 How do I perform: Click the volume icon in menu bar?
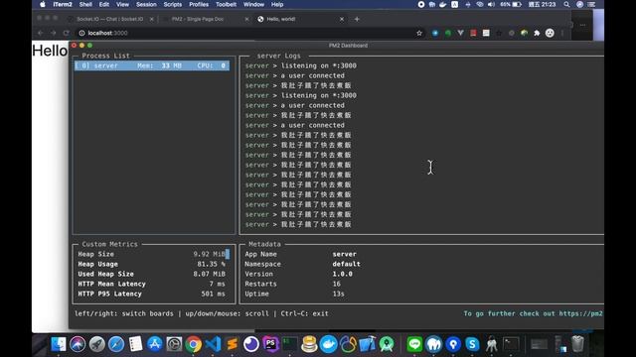(x=491, y=4)
